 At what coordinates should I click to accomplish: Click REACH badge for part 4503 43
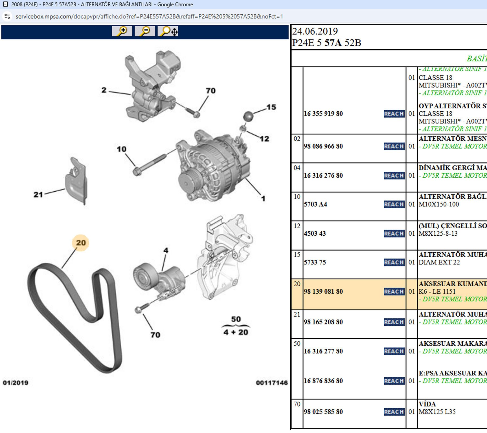394,233
